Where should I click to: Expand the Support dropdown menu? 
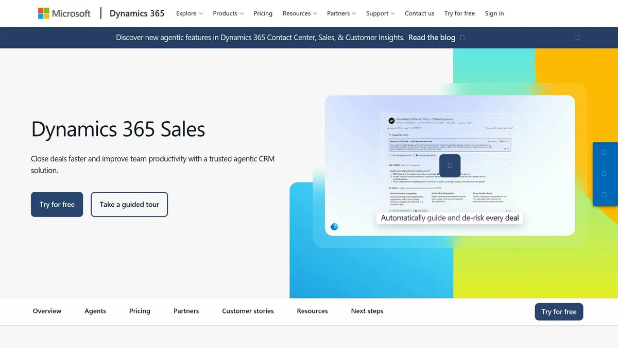[381, 13]
